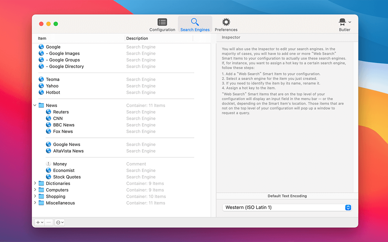Click the remove item minus button
Viewport: 388px width, 242px height.
[x=49, y=222]
